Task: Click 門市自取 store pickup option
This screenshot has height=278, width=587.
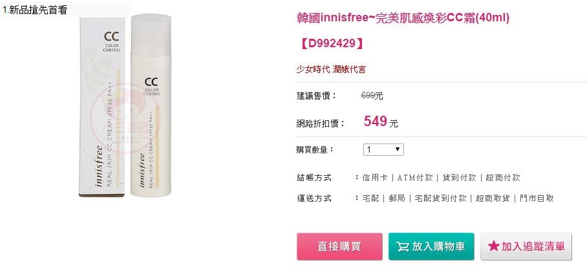Action: click(x=537, y=198)
